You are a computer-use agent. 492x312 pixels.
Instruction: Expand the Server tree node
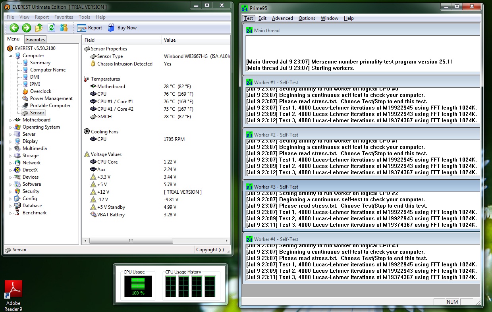point(11,135)
